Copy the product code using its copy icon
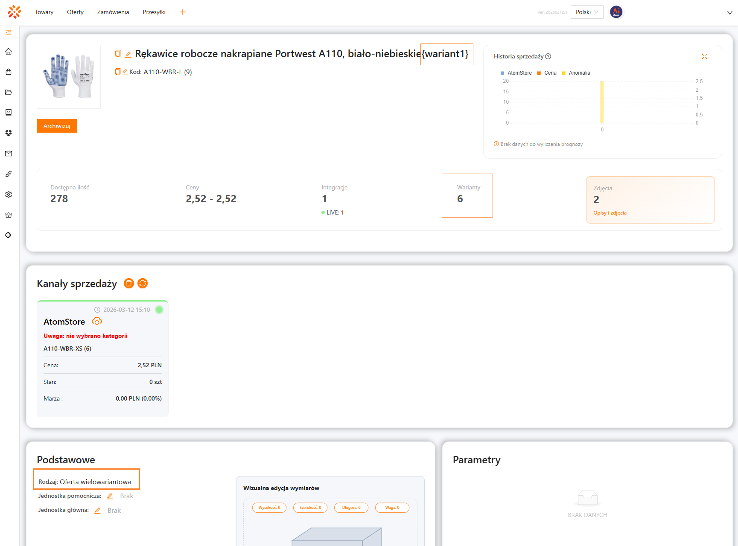Screen dimensions: 738x546 [117, 72]
